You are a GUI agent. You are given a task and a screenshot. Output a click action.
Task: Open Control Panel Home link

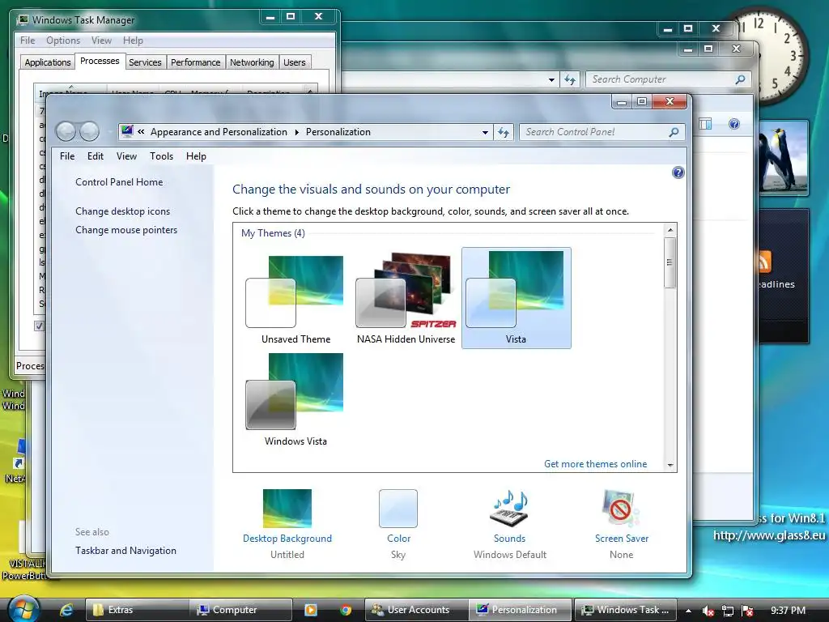tap(119, 182)
